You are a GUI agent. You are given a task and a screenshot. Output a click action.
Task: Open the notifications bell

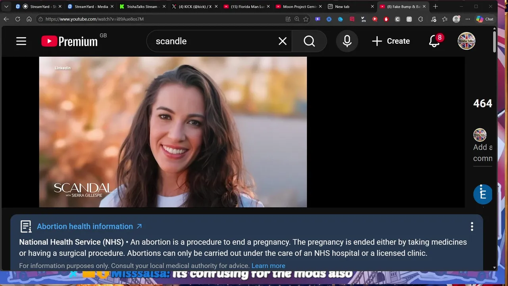tap(435, 41)
